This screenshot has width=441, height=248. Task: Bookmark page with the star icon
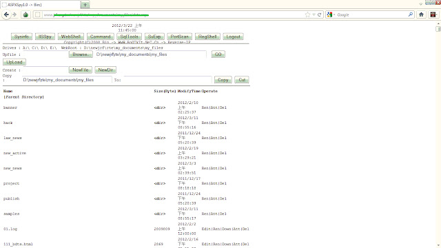click(307, 14)
